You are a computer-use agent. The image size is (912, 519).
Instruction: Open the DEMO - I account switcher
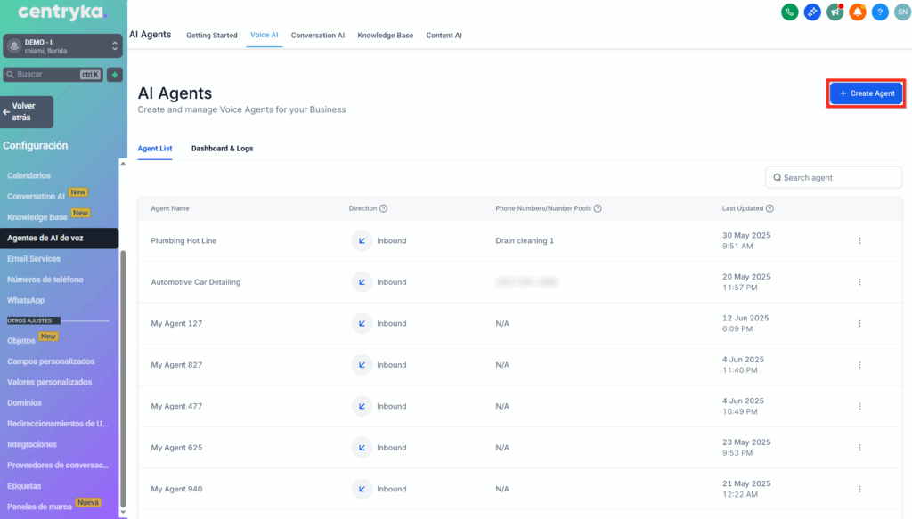pyautogui.click(x=62, y=45)
